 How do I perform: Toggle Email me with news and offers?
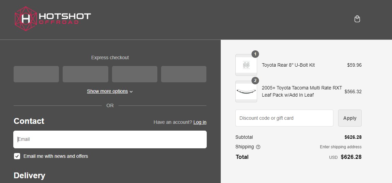click(17, 156)
